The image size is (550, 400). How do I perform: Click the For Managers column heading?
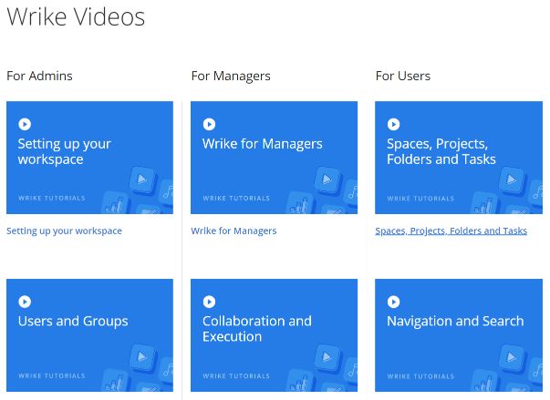click(231, 76)
